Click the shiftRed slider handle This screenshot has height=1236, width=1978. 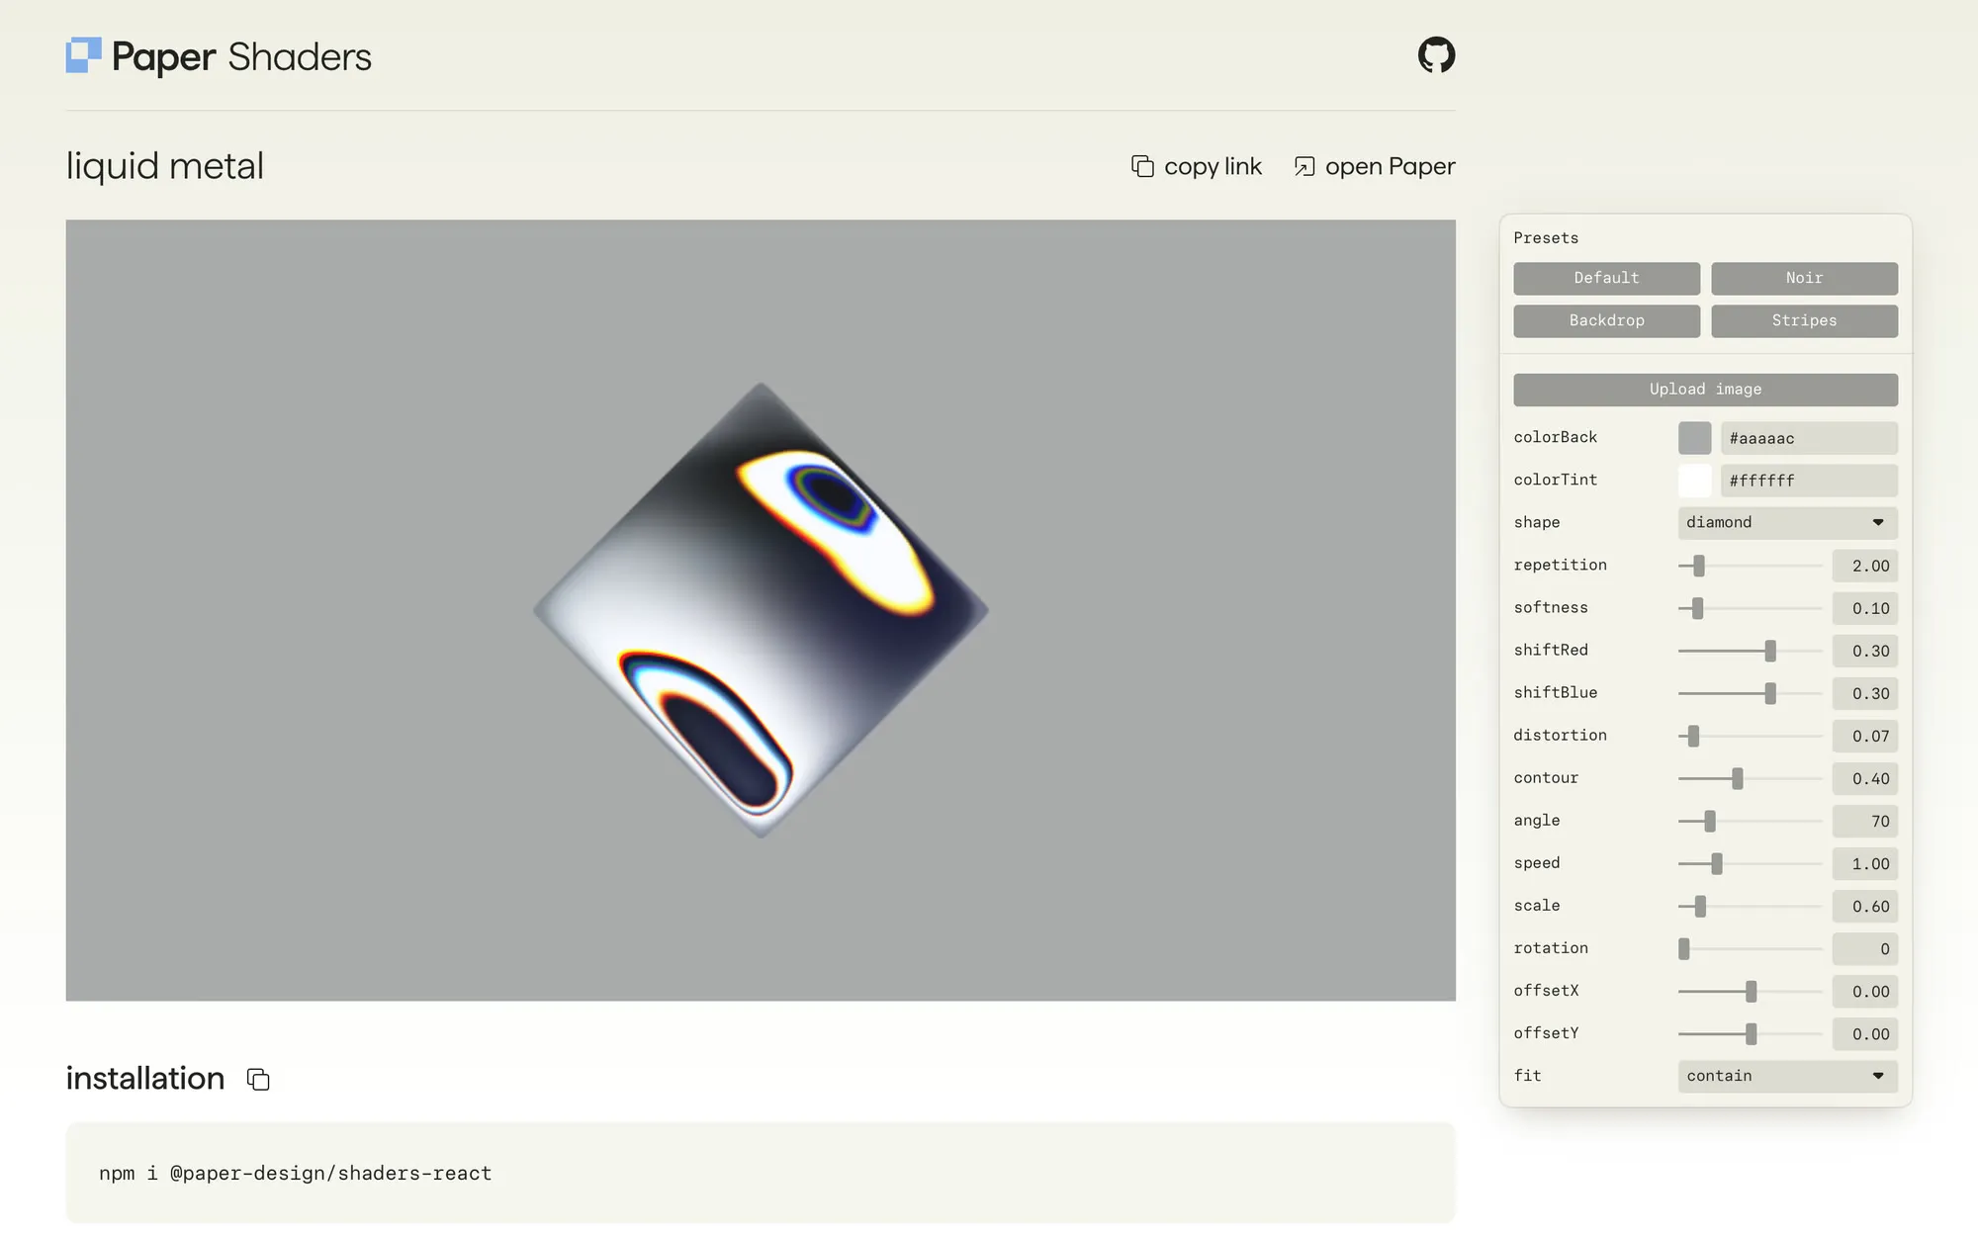pyautogui.click(x=1770, y=651)
